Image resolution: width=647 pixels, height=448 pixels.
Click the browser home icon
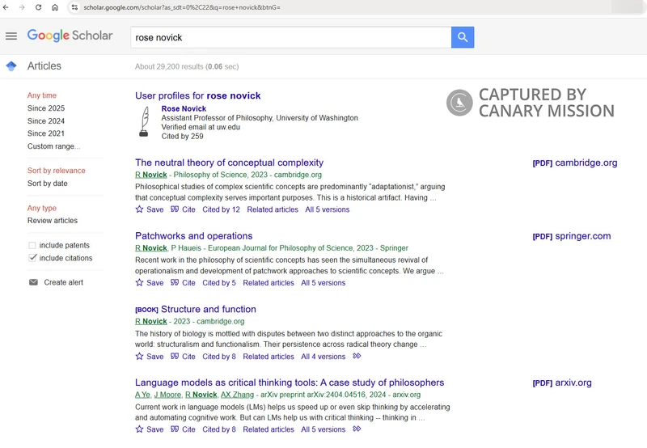point(55,7)
